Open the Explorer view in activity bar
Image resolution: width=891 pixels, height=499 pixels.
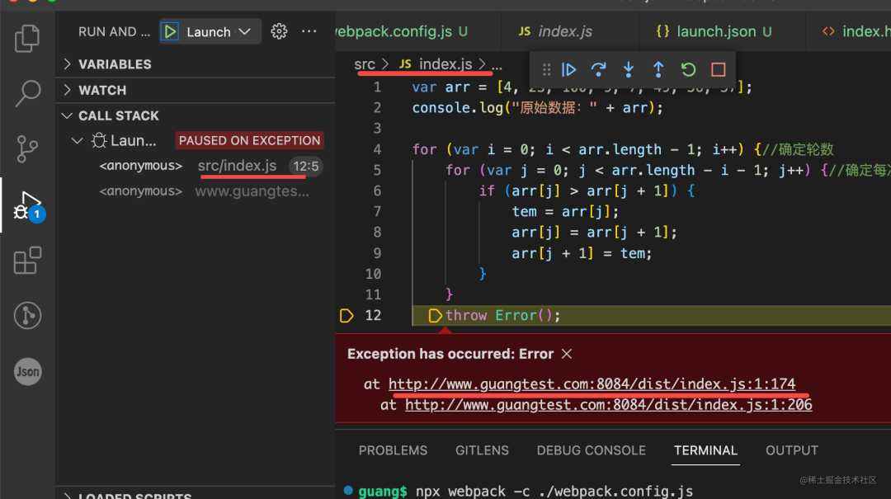[26, 38]
